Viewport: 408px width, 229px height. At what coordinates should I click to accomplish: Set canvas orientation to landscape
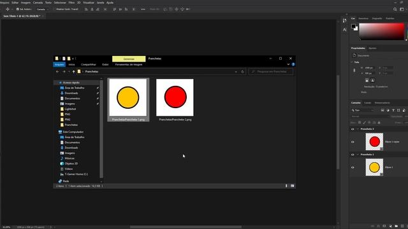[372, 80]
